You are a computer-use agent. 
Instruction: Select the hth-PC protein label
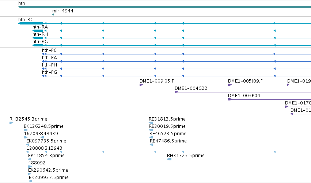49,50
